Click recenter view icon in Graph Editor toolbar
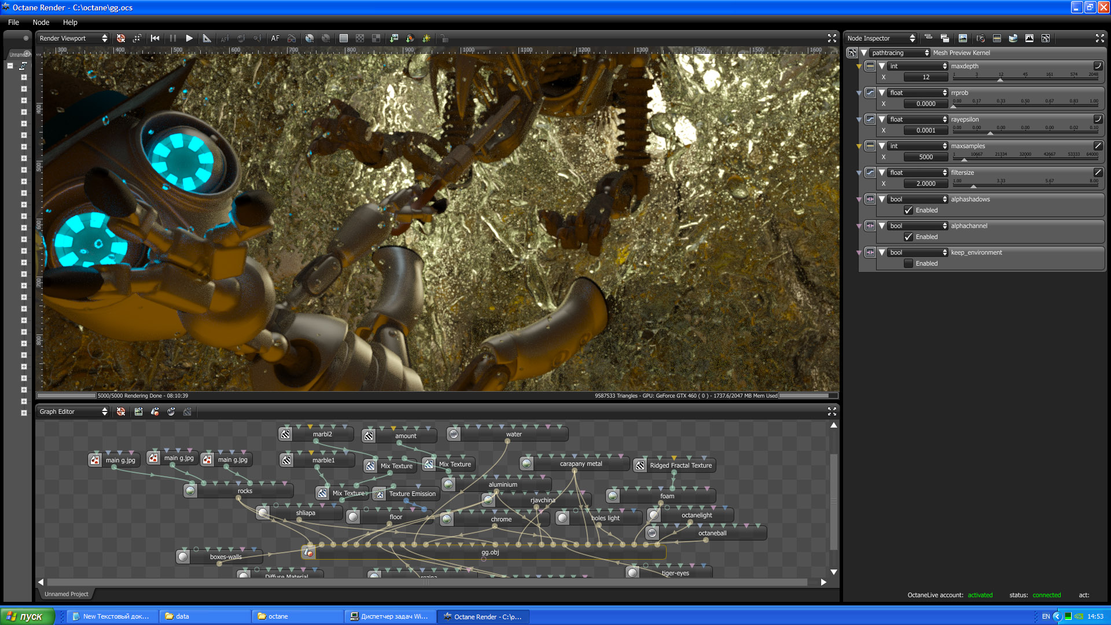The width and height of the screenshot is (1111, 625). [121, 411]
